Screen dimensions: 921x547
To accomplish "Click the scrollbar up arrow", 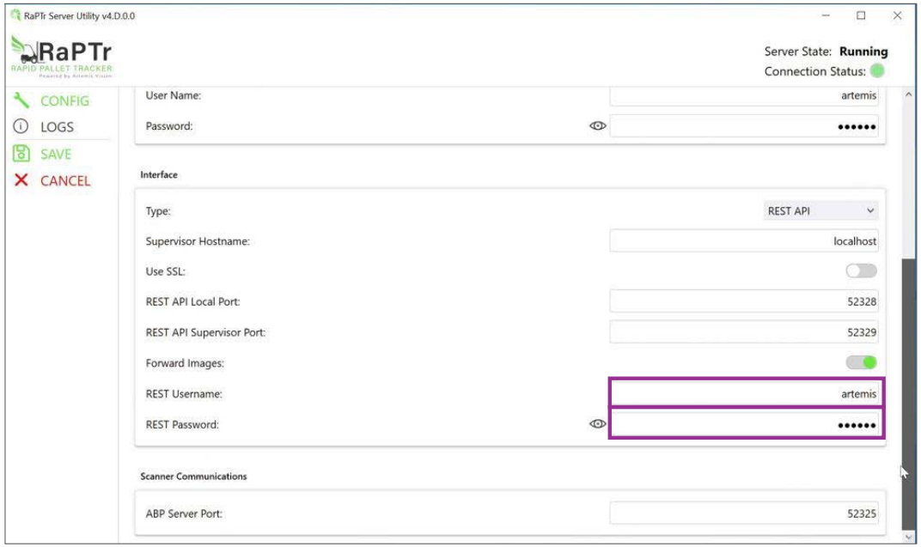I will pos(908,94).
